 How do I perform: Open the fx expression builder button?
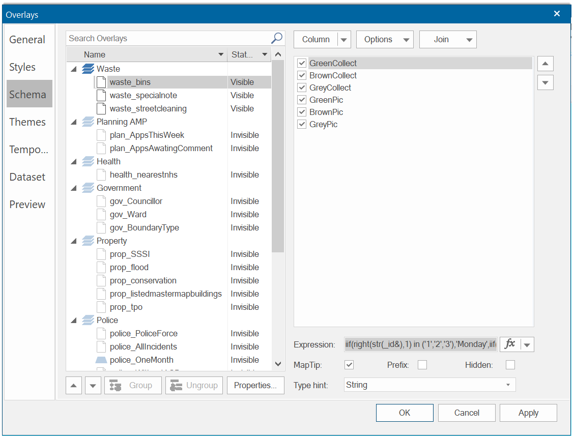click(510, 344)
